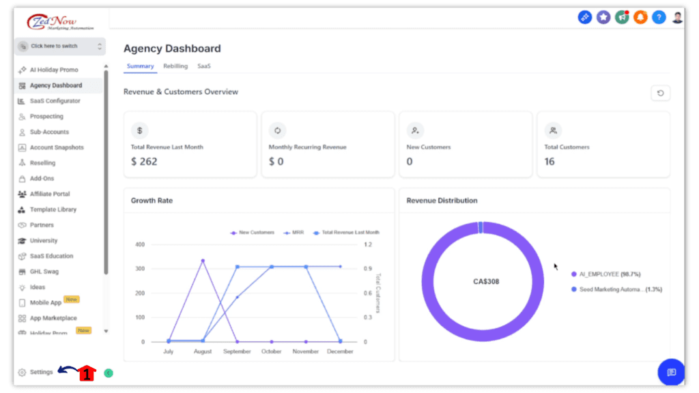Switch to the Rebilling tab
The image size is (699, 393).
coord(175,66)
